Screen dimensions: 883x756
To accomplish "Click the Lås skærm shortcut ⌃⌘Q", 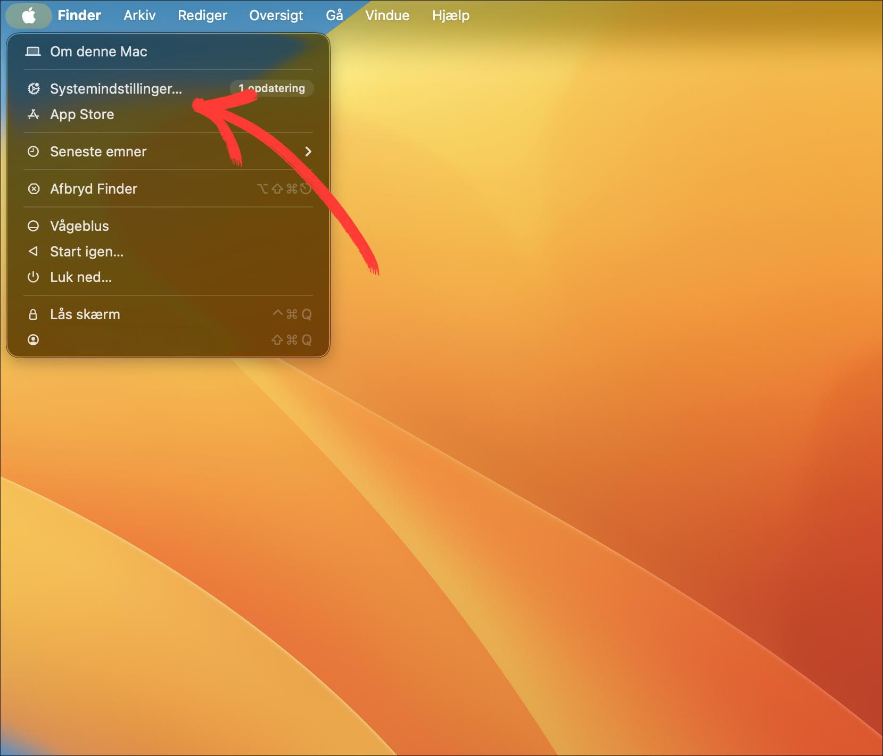I will [x=292, y=314].
